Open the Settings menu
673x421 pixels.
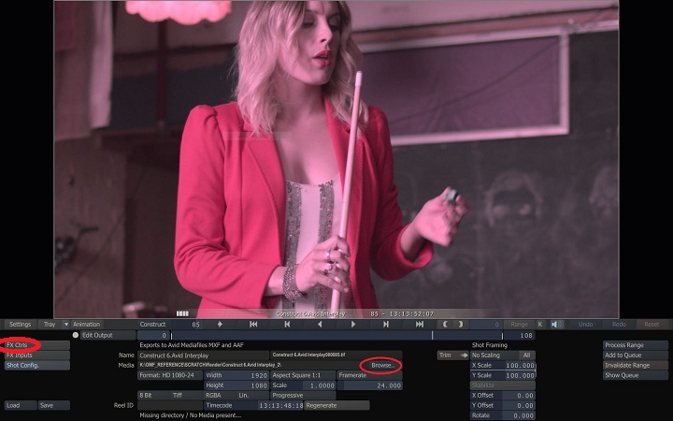click(x=20, y=325)
